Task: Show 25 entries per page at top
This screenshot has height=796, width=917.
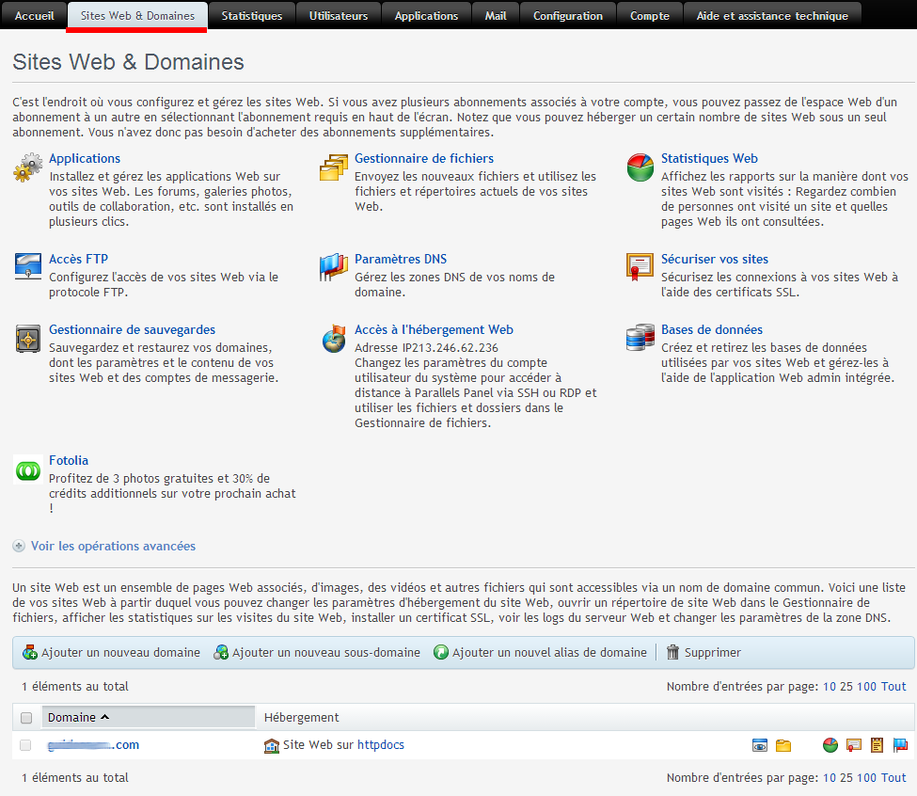Action: tap(846, 686)
